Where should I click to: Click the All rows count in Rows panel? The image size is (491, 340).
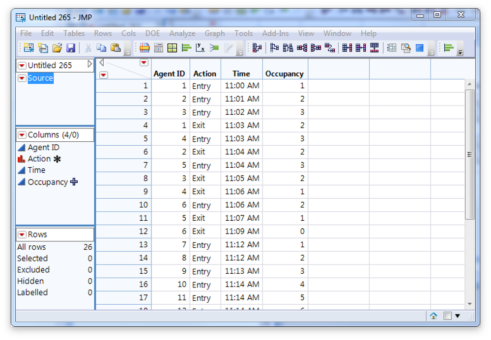click(87, 247)
